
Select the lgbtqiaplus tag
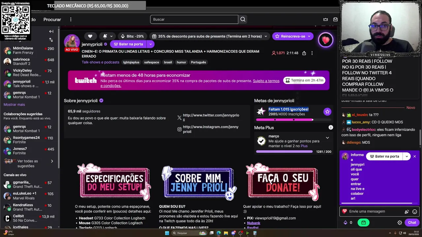pyautogui.click(x=131, y=62)
